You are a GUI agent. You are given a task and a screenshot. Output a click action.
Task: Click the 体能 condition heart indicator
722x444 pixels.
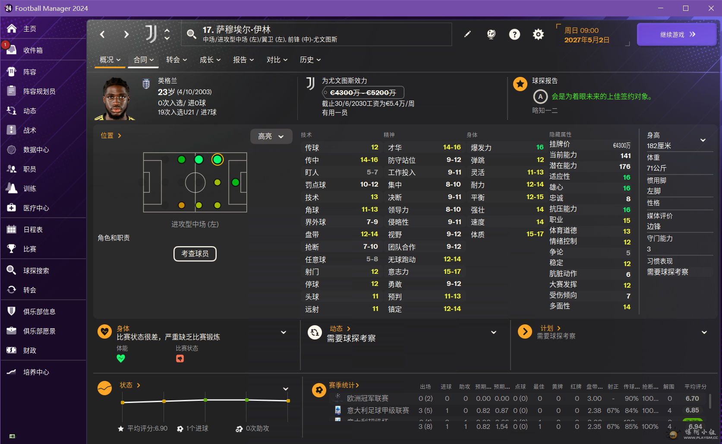pos(121,358)
